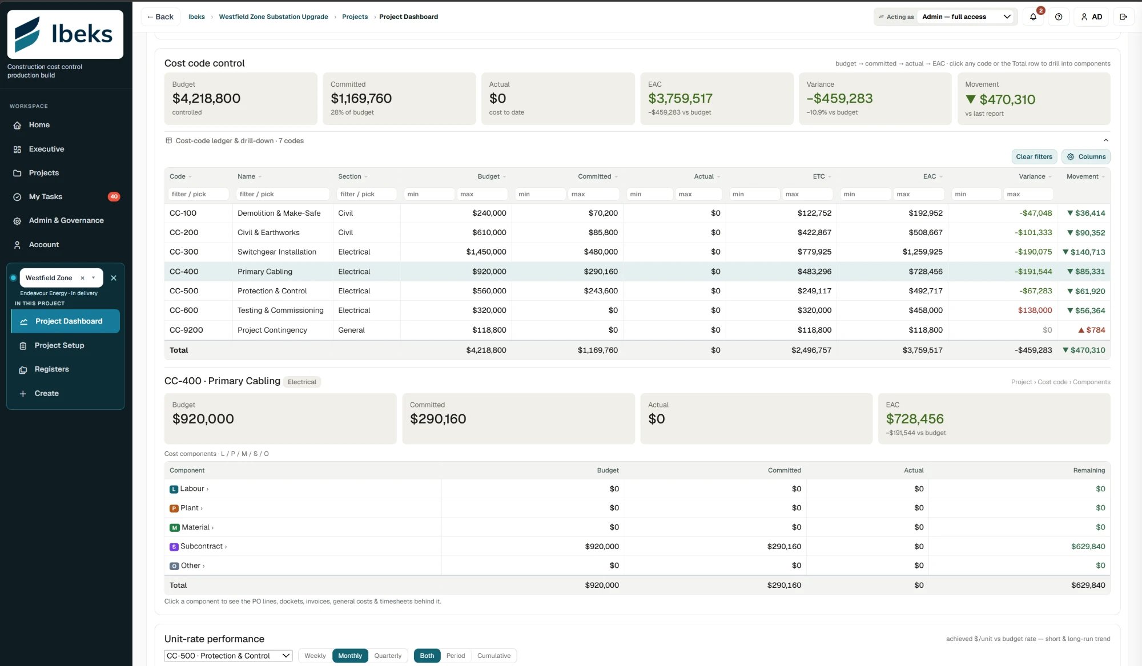
Task: Select the CC-9200 Project Contingency row
Action: coord(637,330)
